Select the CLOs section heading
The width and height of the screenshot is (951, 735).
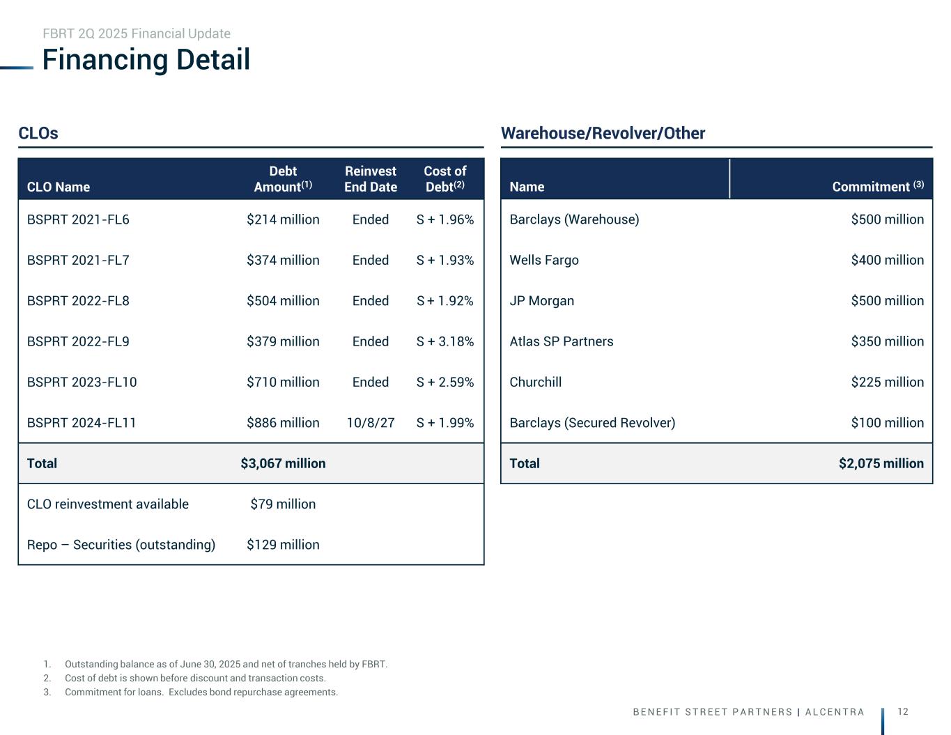[x=38, y=133]
